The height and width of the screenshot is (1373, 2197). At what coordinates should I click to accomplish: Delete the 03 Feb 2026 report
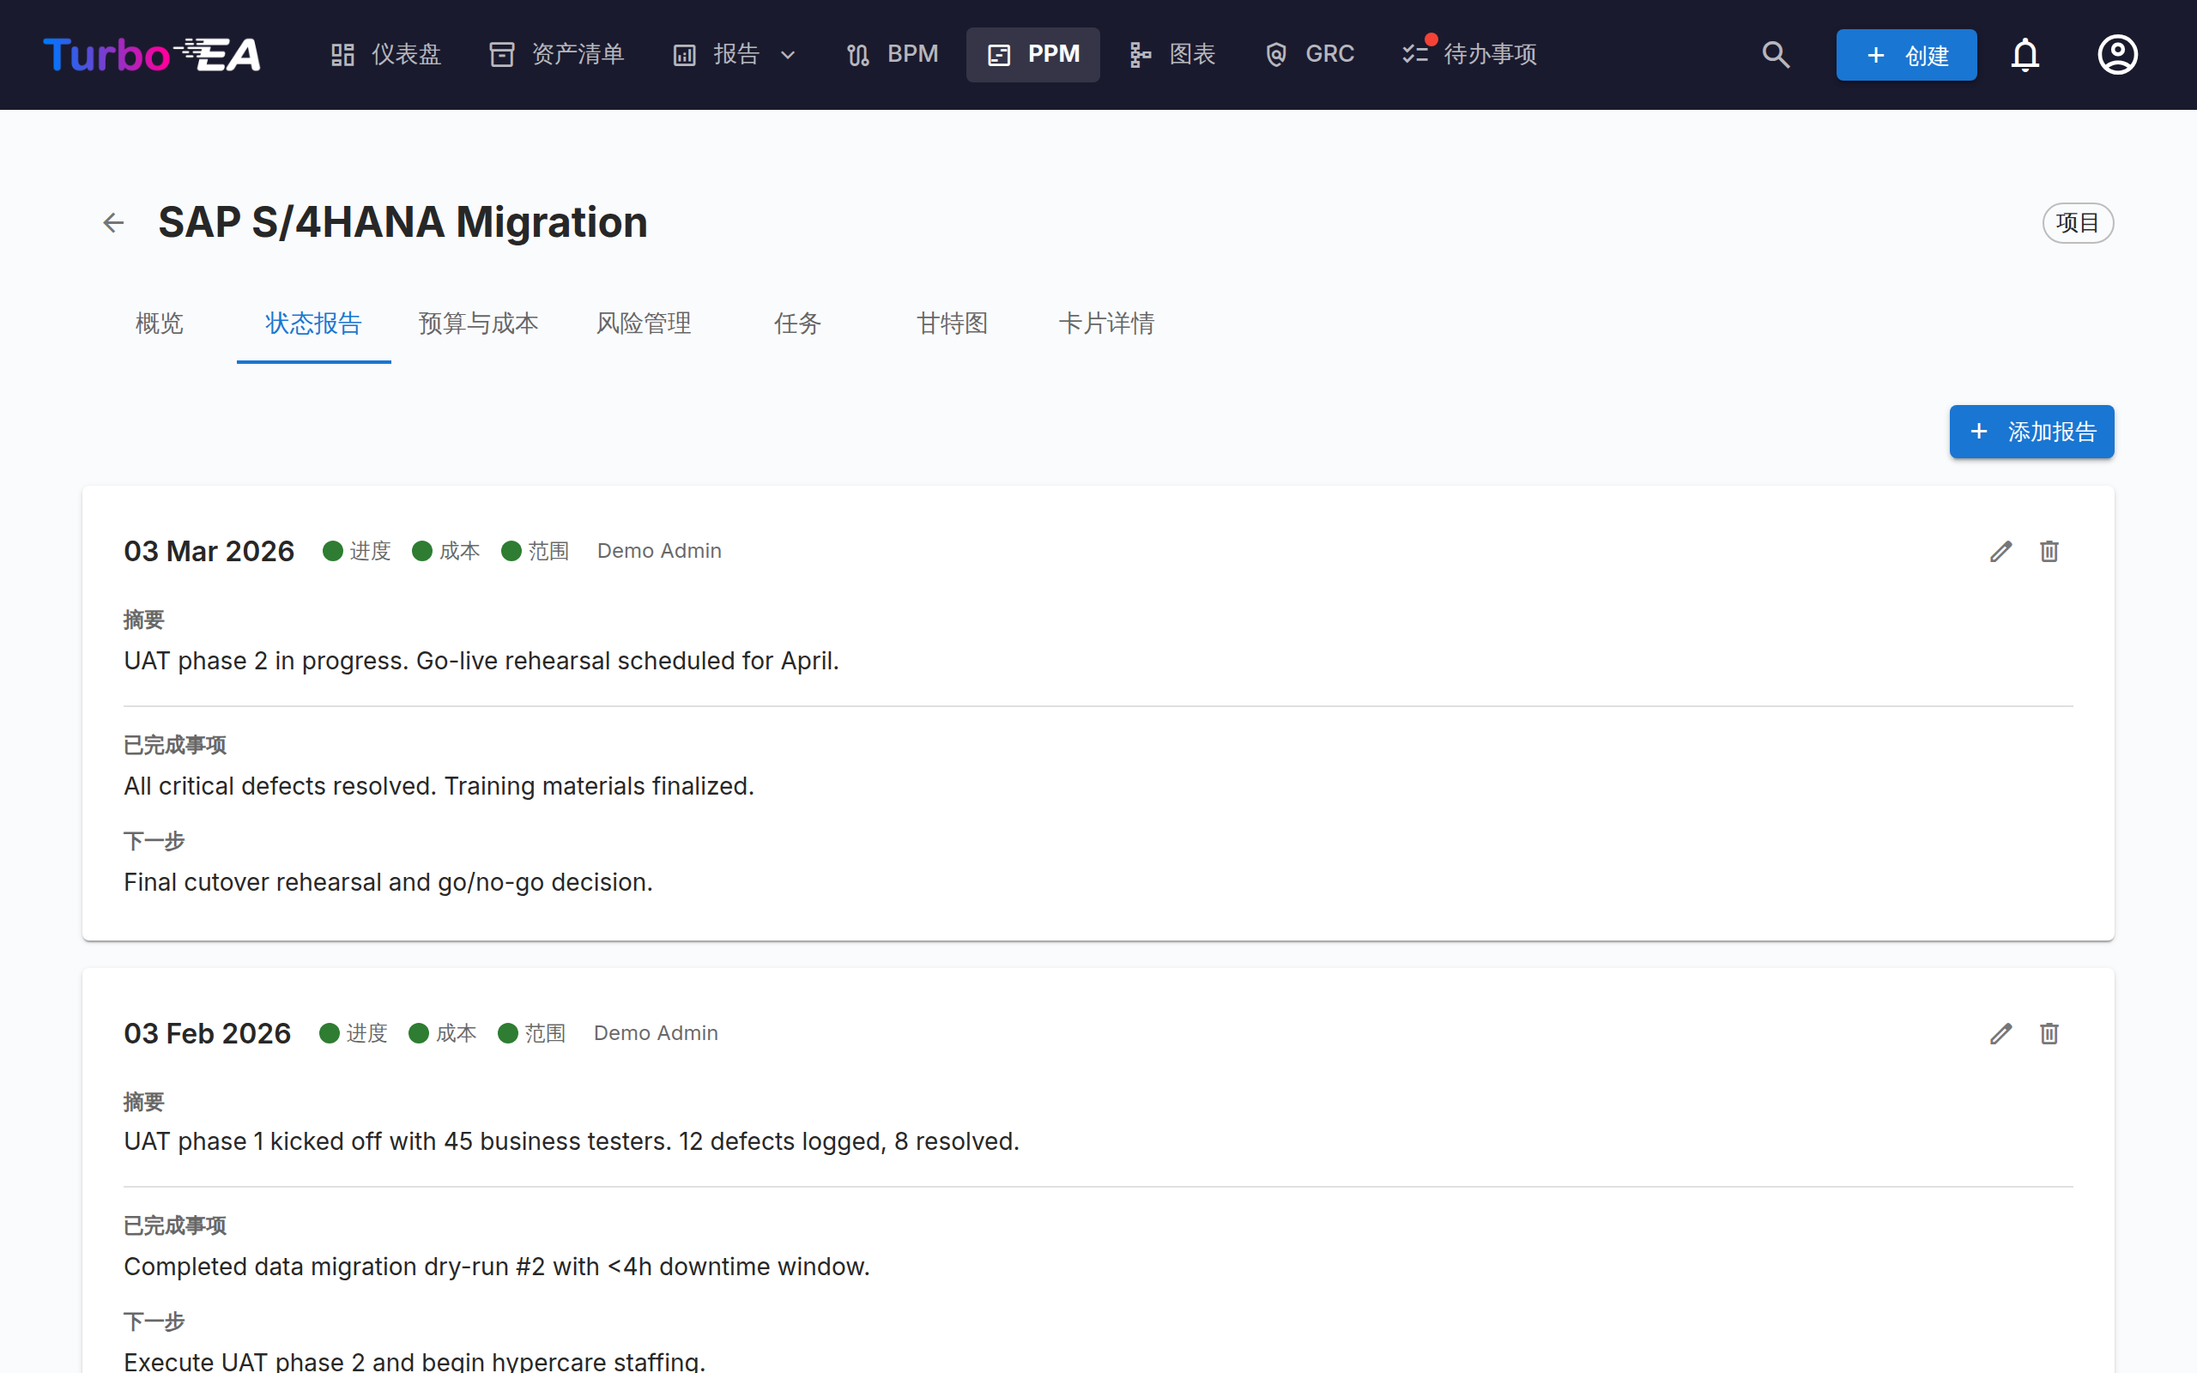[x=2049, y=1033]
